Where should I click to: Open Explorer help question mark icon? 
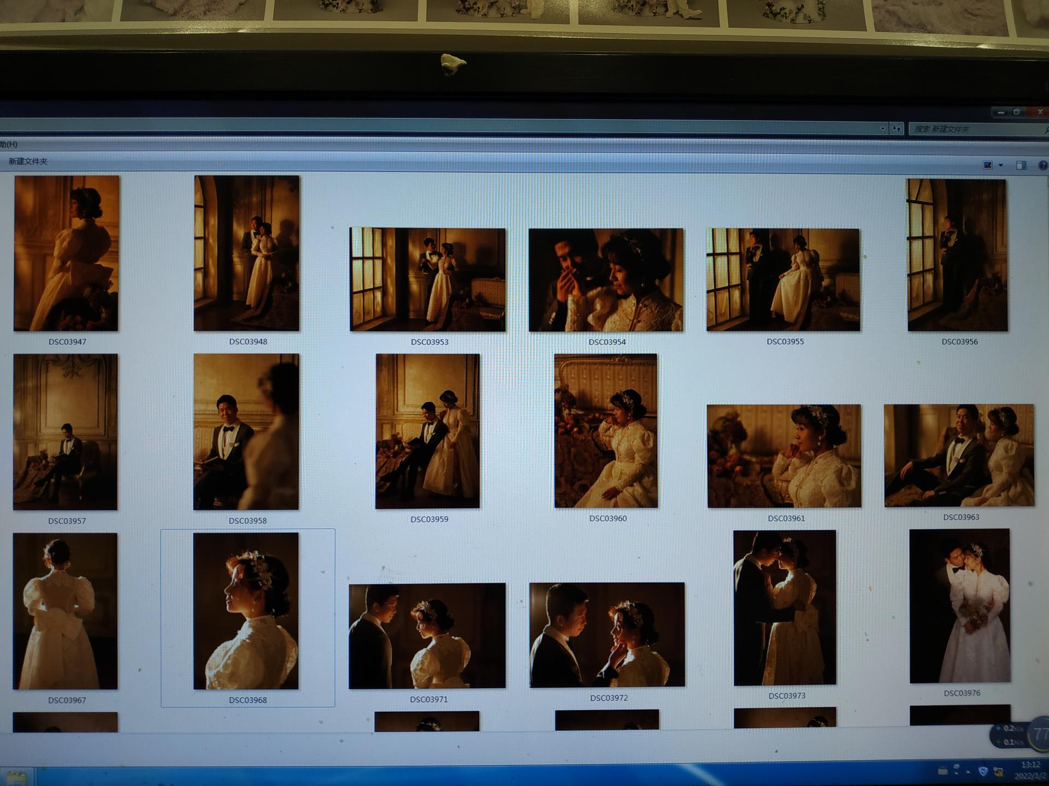(x=1042, y=165)
